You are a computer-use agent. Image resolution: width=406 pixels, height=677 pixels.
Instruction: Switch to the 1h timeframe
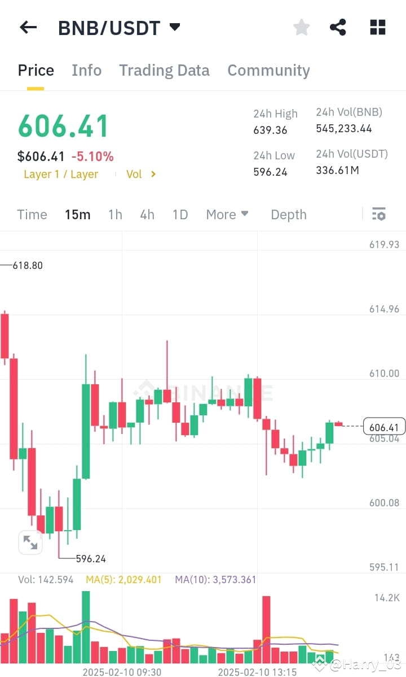pyautogui.click(x=115, y=214)
